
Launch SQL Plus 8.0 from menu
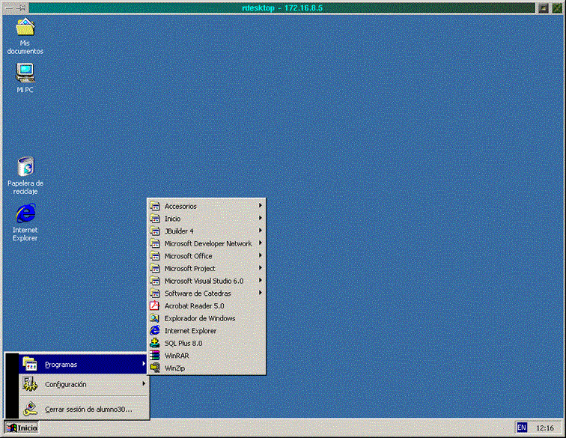click(207, 343)
